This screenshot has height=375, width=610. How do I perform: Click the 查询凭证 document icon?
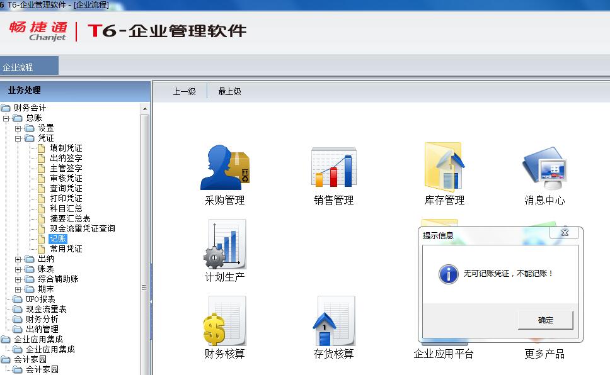pos(41,189)
